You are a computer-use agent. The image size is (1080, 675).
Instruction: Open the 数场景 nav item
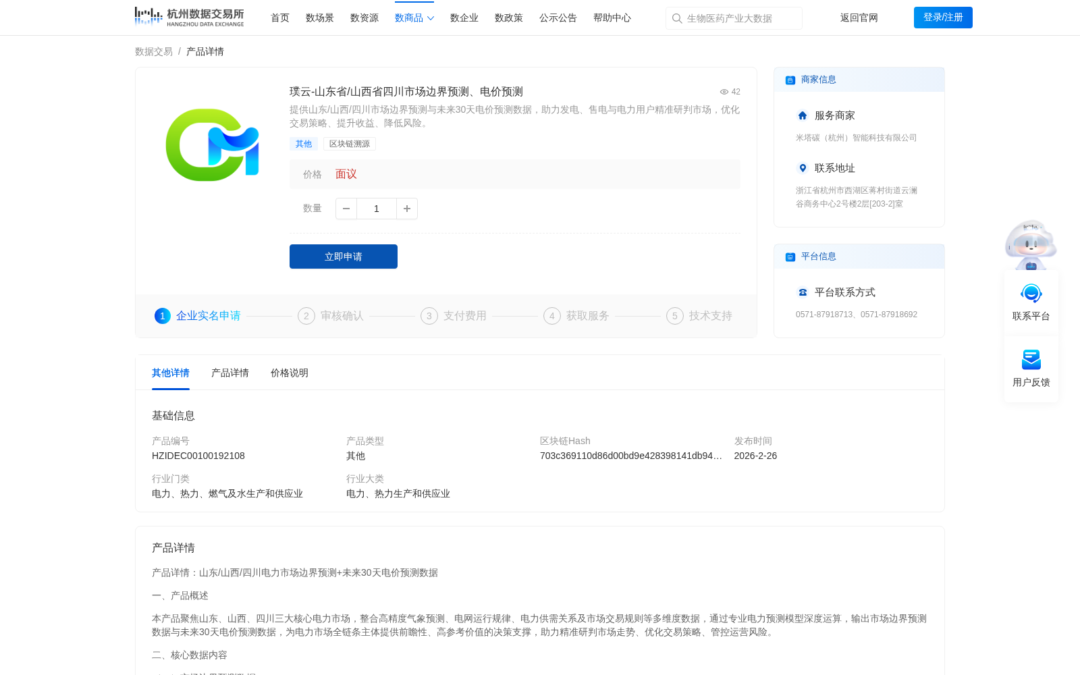[x=320, y=18]
